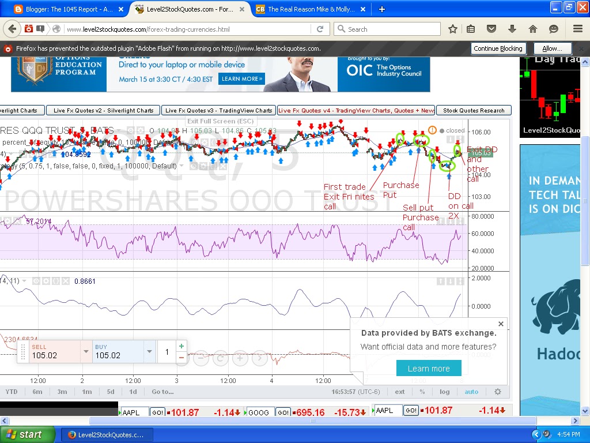Click the page scrollbar down arrow
Viewport: 590px width, 443px height.
coord(585,411)
